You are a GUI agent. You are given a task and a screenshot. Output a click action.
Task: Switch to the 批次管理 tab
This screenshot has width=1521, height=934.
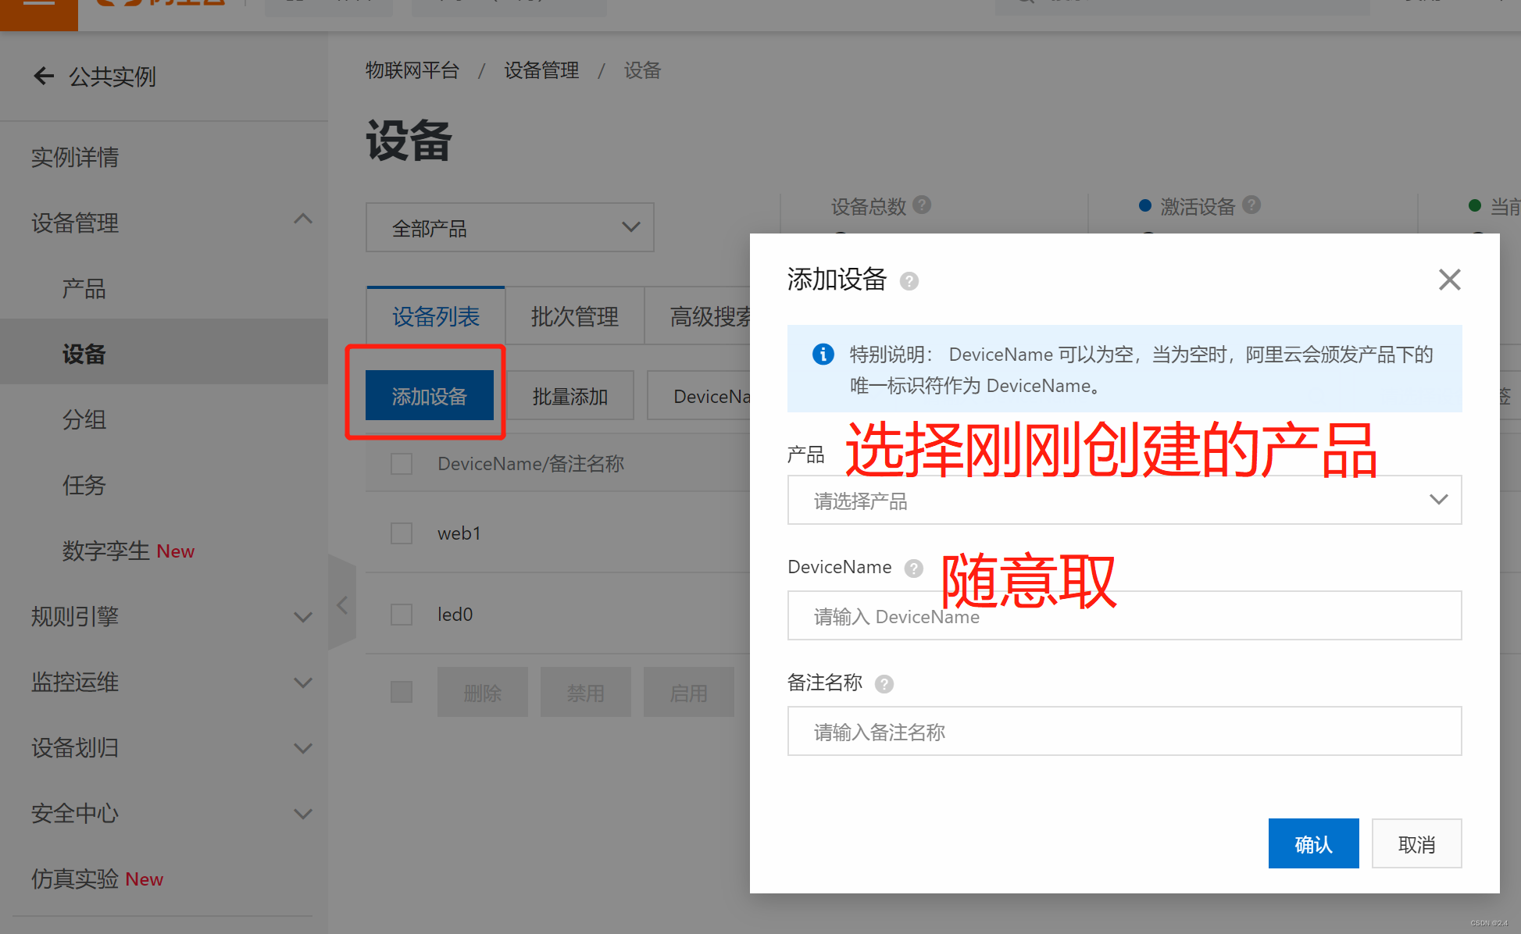(x=574, y=315)
